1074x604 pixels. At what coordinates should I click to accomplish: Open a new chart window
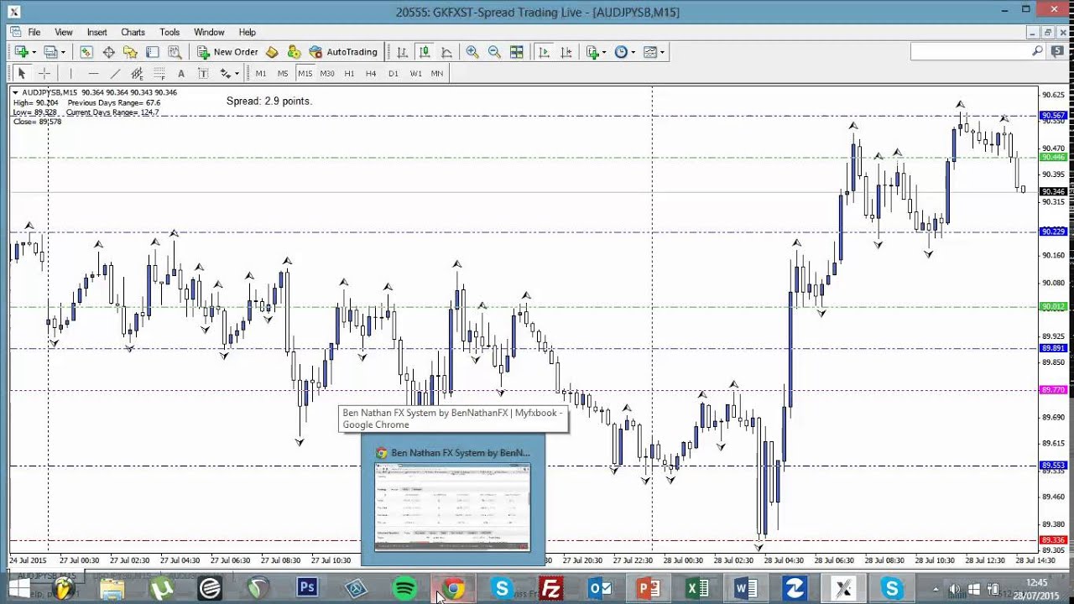(x=22, y=52)
